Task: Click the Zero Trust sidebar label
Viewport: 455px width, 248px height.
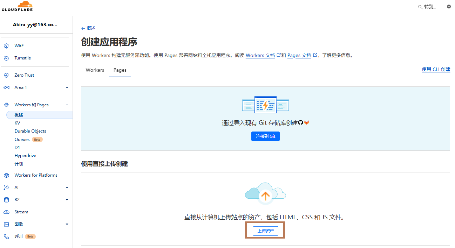Action: (24, 75)
